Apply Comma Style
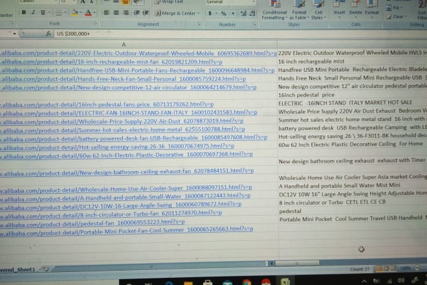This screenshot has width=427, height=285. click(233, 13)
